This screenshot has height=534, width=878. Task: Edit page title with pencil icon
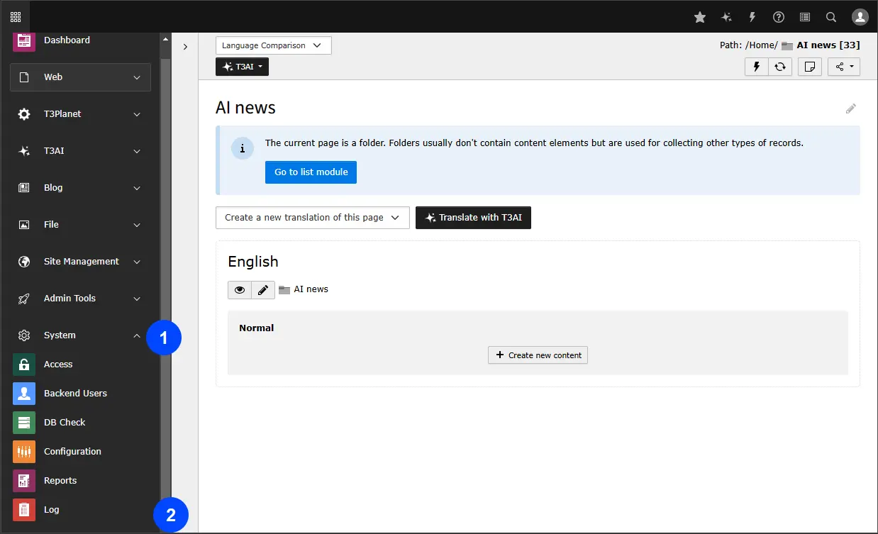851,109
